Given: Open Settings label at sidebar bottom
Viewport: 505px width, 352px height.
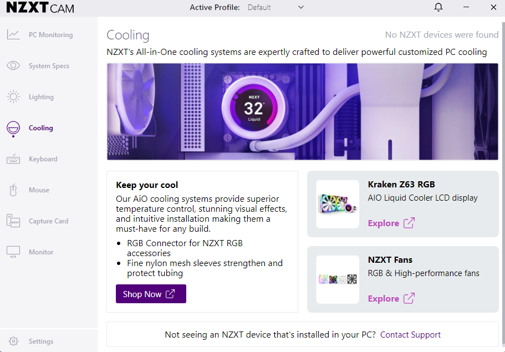Looking at the screenshot, I should click(41, 341).
